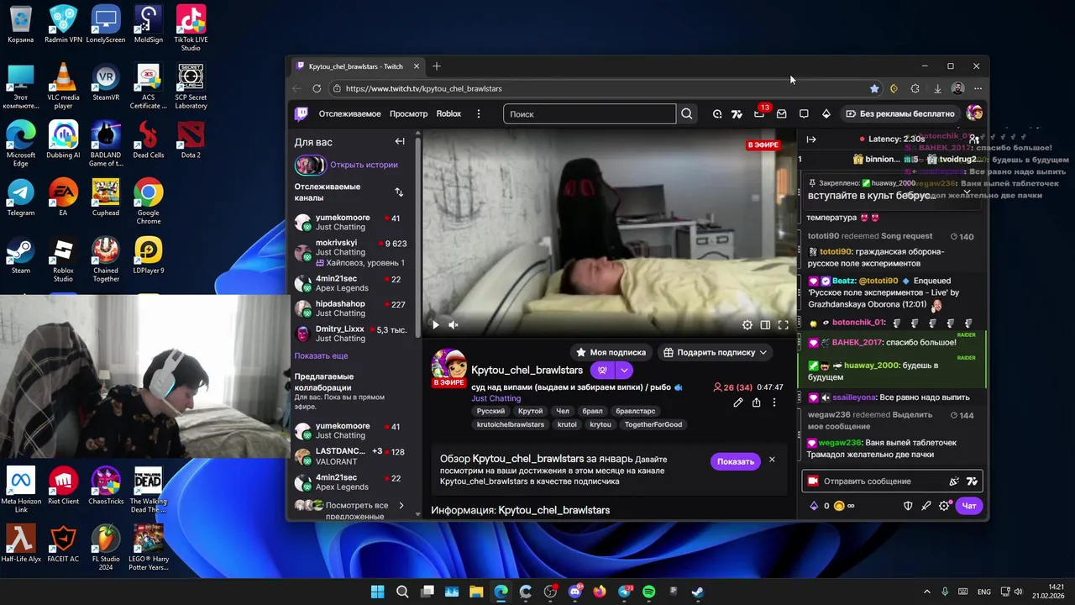Open the Просмотр nav item
The height and width of the screenshot is (605, 1075).
click(408, 113)
